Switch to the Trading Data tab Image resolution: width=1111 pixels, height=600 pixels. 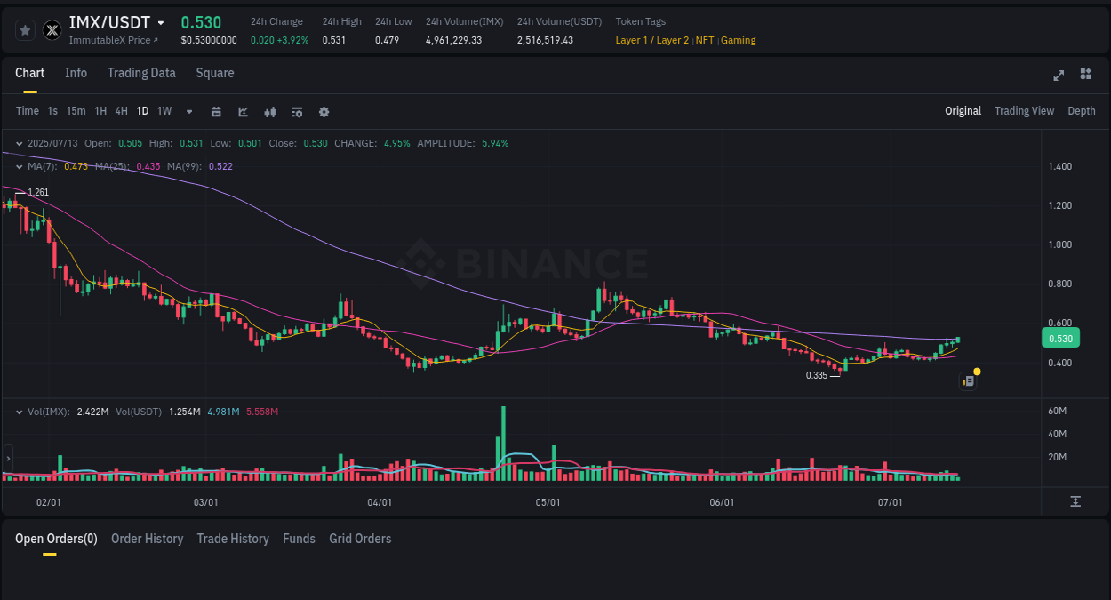point(141,73)
